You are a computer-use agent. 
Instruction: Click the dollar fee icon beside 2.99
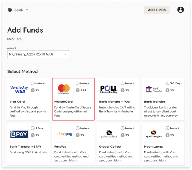(78, 90)
